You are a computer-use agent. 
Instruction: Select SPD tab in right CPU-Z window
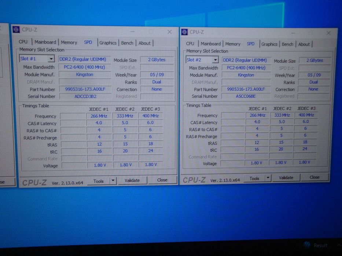coord(251,44)
